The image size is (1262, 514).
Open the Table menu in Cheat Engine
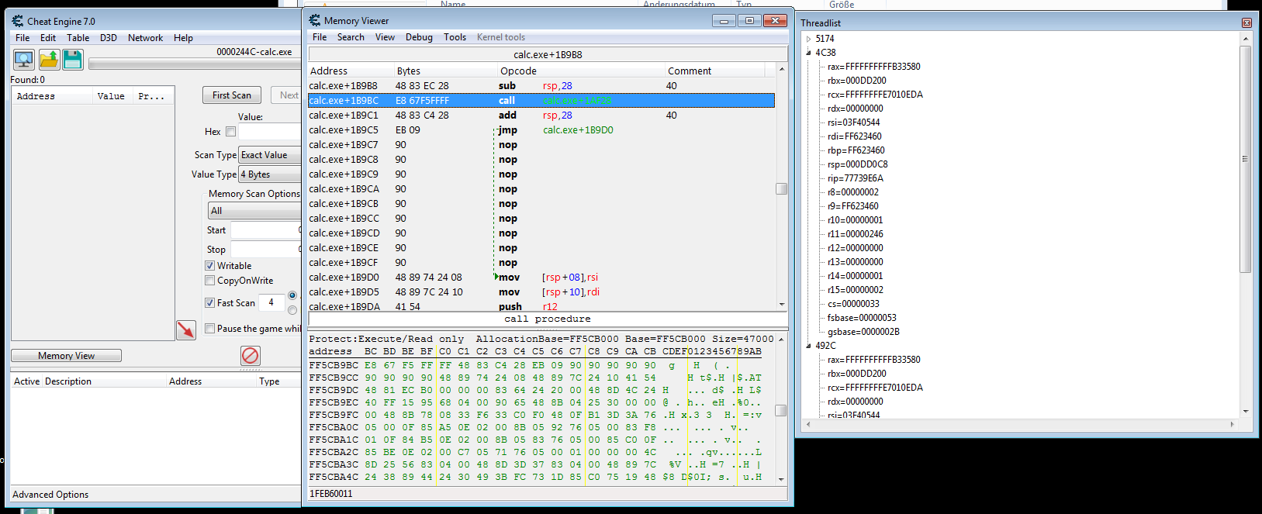click(78, 38)
